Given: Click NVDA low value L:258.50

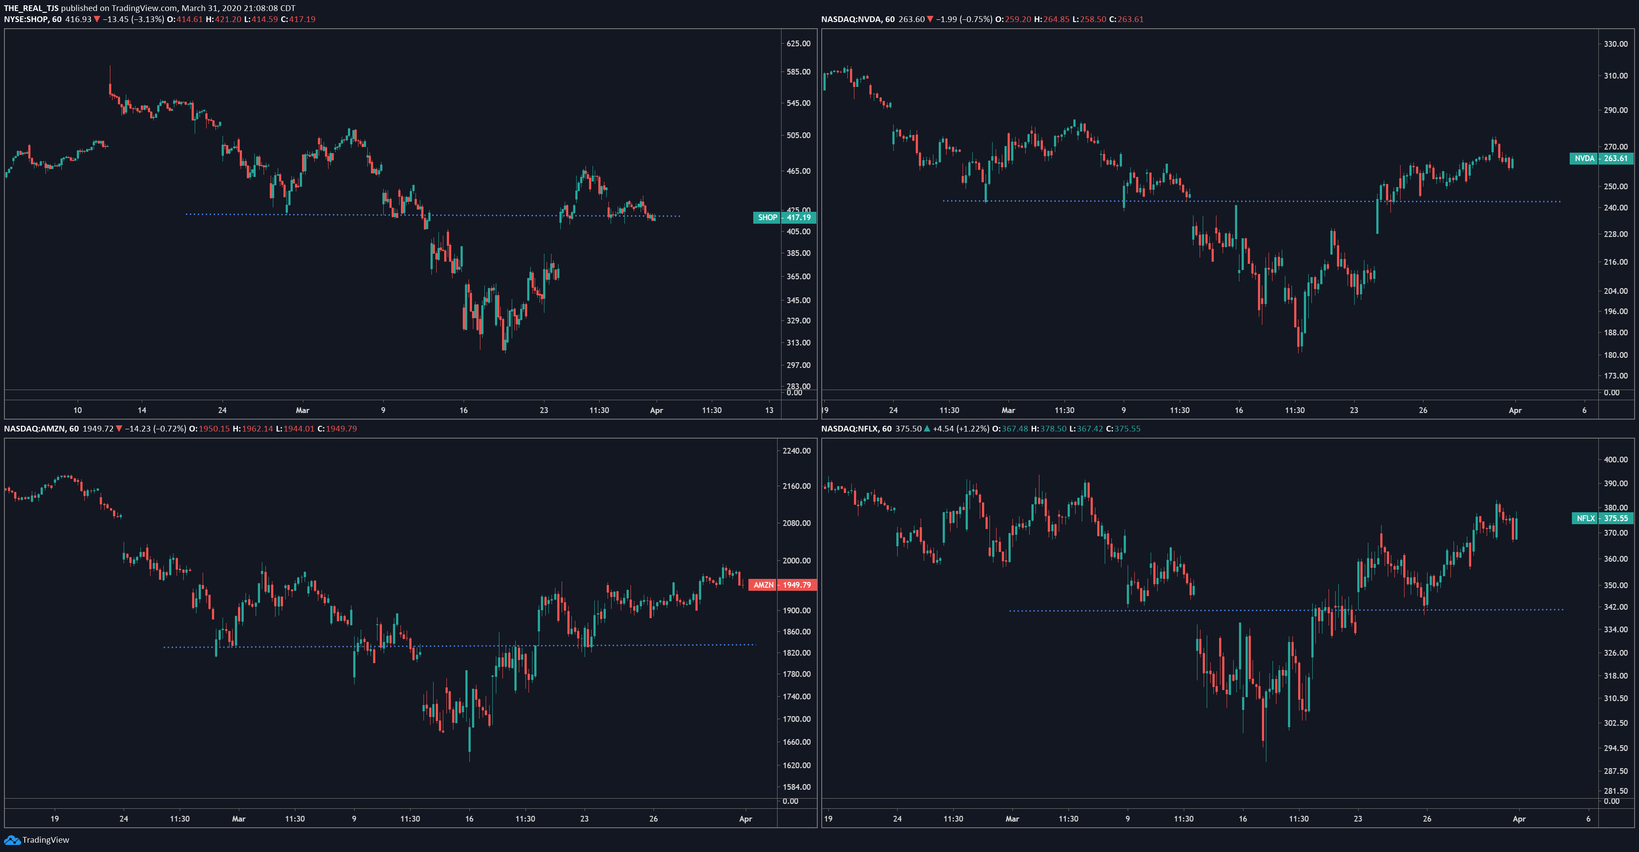Looking at the screenshot, I should click(1090, 19).
